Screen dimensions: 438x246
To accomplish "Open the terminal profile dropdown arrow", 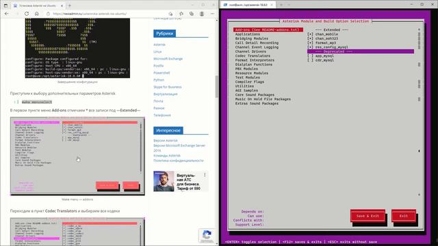I will pos(289,5).
